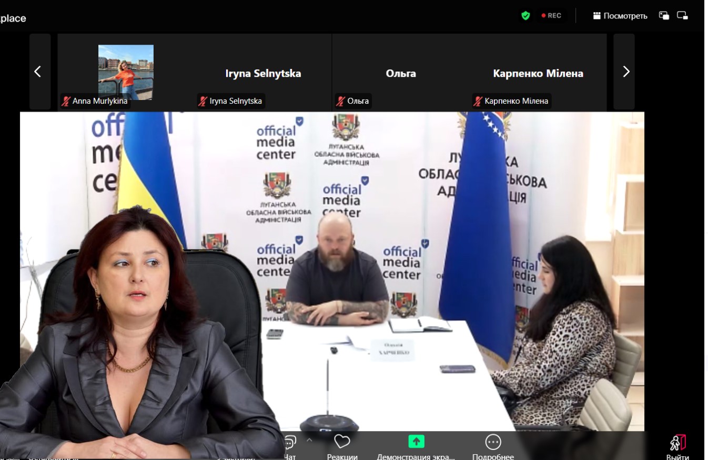Click the Ольга name label under tile
This screenshot has width=708, height=460.
[x=358, y=101]
